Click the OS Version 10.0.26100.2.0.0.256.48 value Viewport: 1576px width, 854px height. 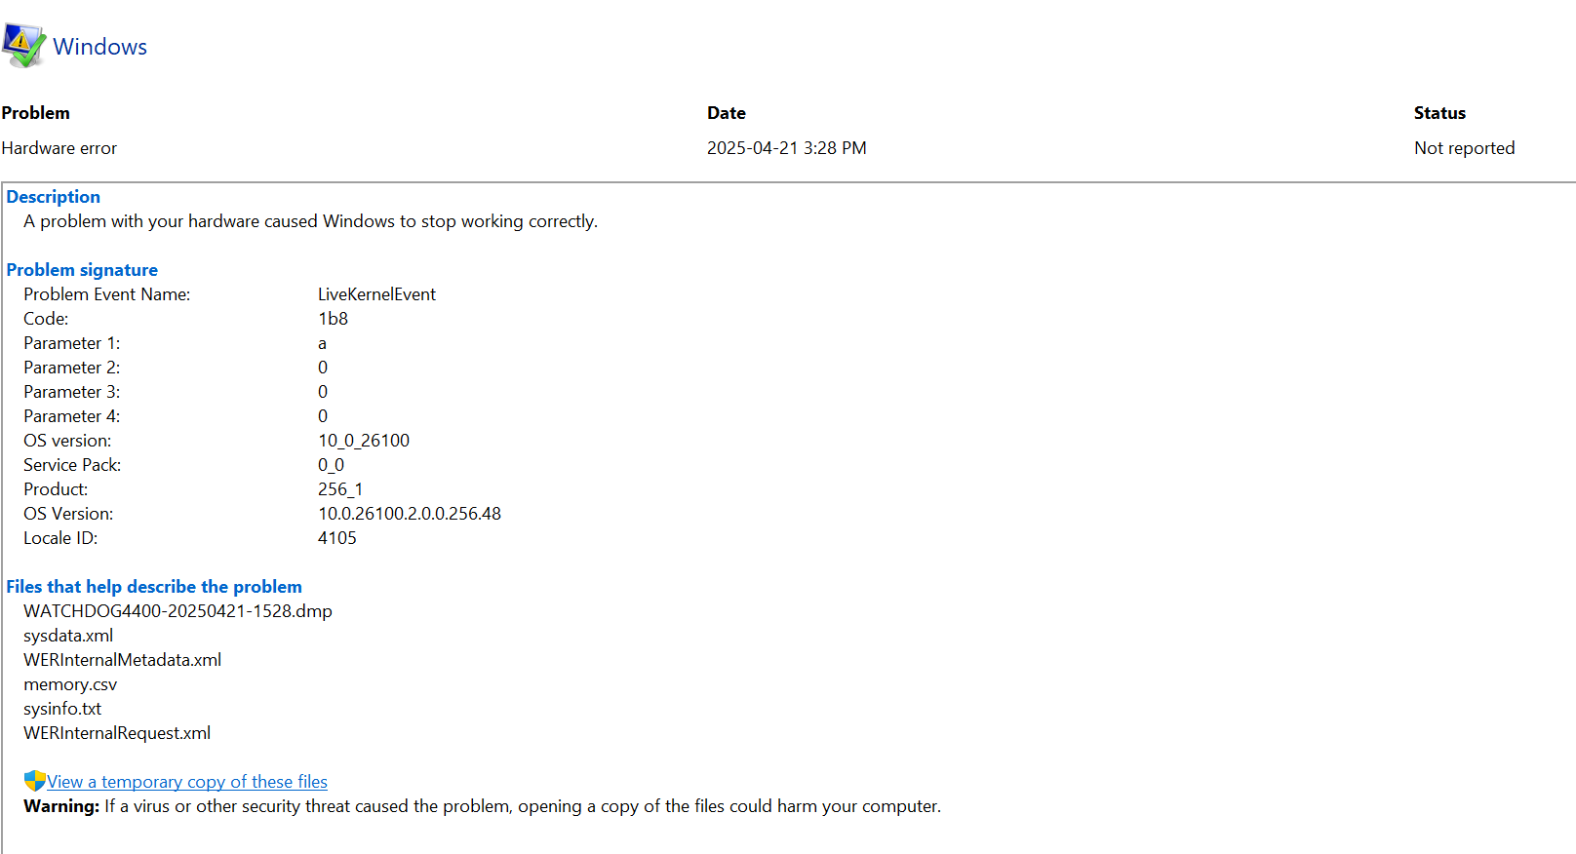click(410, 514)
